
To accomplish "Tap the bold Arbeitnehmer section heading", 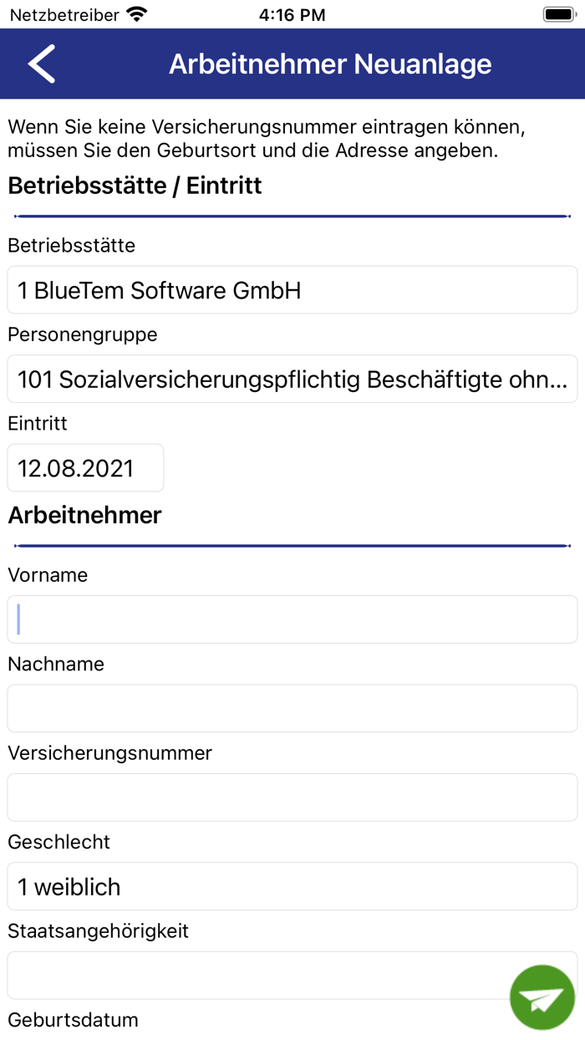I will (x=84, y=515).
